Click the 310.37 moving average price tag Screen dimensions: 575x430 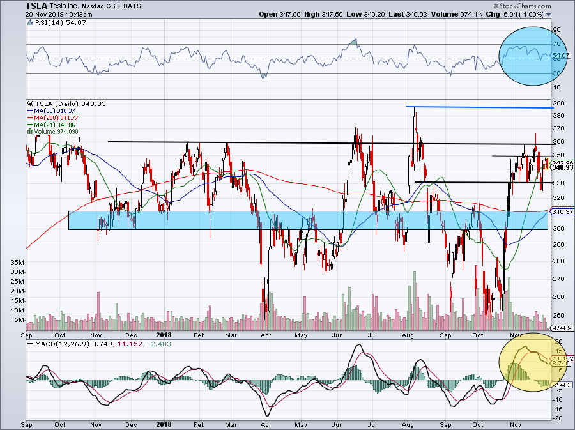[x=562, y=212]
